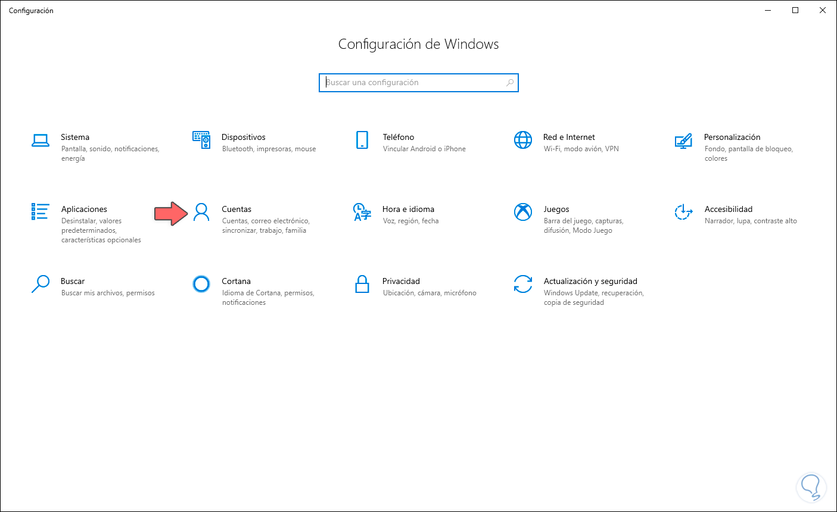Click the 'Accesibilidad' title text
This screenshot has height=512, width=837.
[729, 209]
